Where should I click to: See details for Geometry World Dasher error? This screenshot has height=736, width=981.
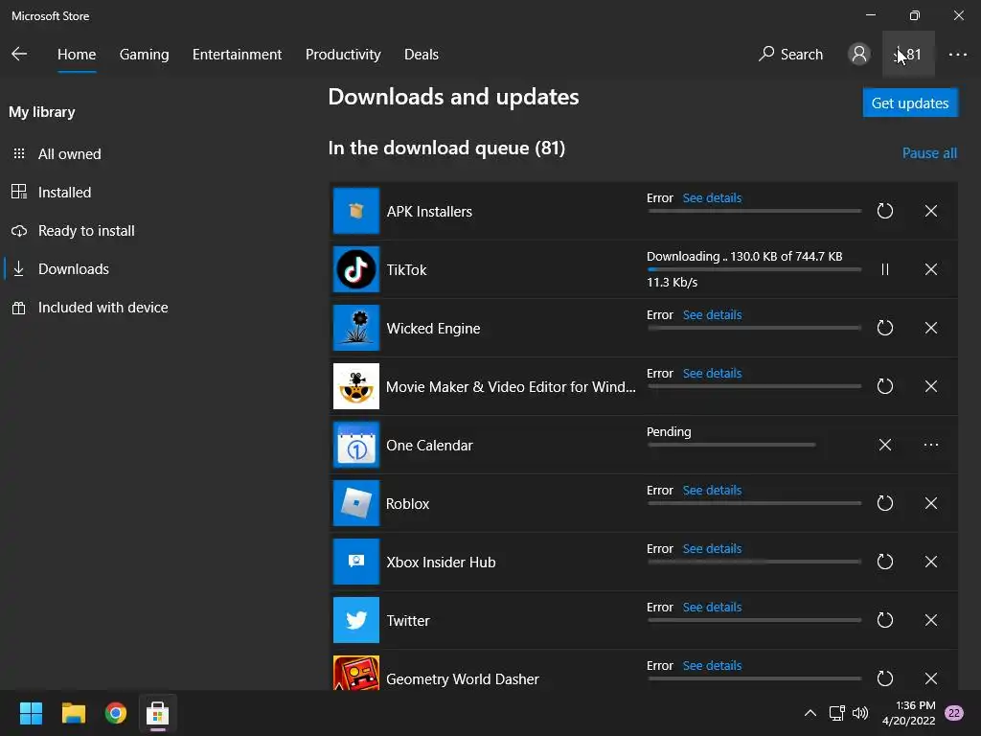point(712,665)
